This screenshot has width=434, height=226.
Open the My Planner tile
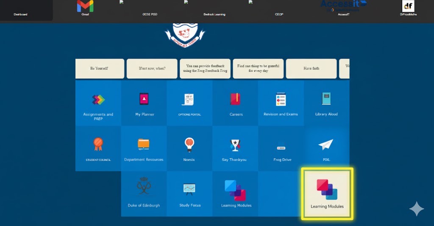tap(144, 103)
